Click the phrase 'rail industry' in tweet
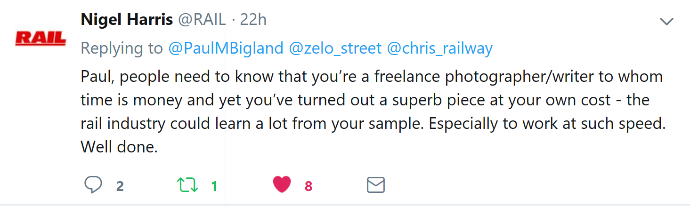 pos(123,123)
